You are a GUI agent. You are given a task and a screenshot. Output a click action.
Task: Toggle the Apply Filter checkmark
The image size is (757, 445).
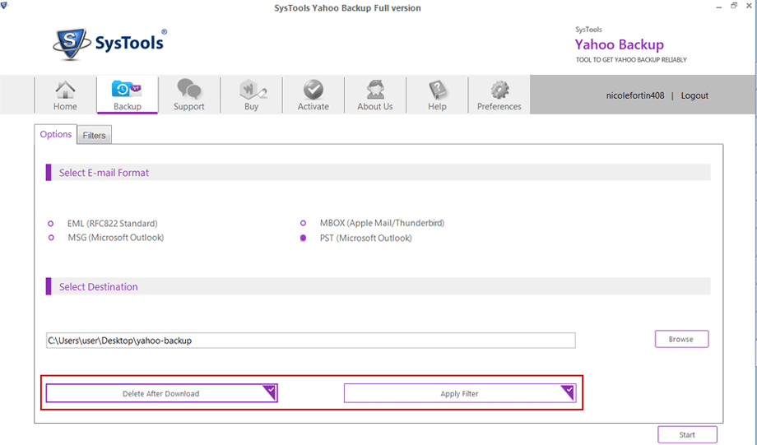pos(569,392)
